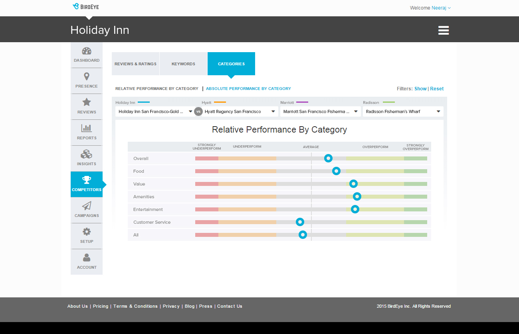Click the Marriott purple legend line
The image size is (519, 334).
pyautogui.click(x=302, y=102)
